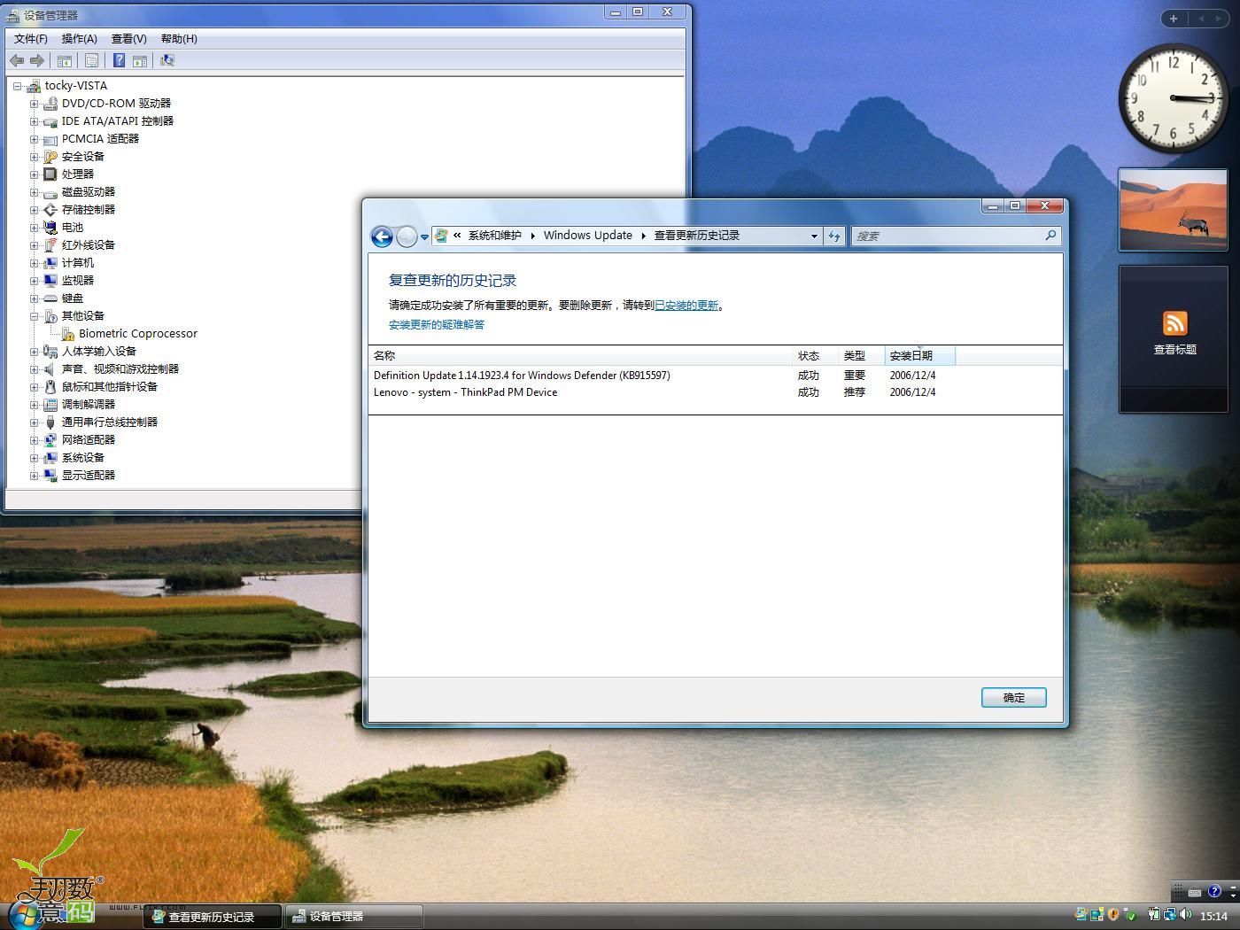Scan for hardware changes toolbar icon
This screenshot has height=930, width=1240.
(167, 60)
